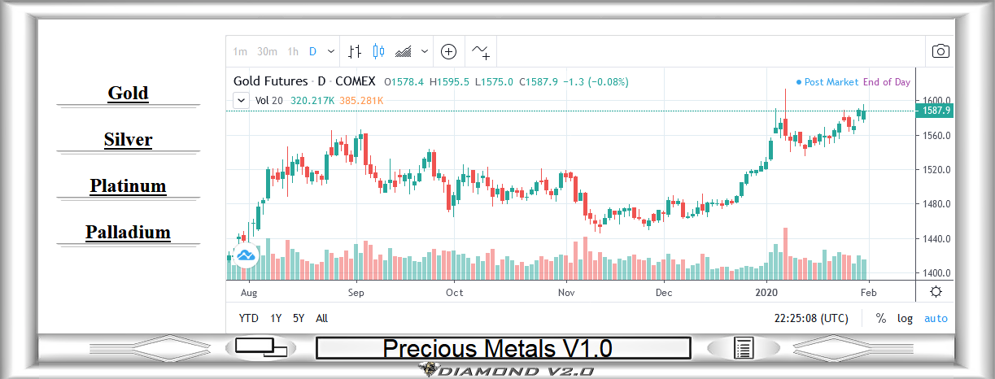Click the compare or add symbol icon
995x379 pixels.
pos(448,52)
